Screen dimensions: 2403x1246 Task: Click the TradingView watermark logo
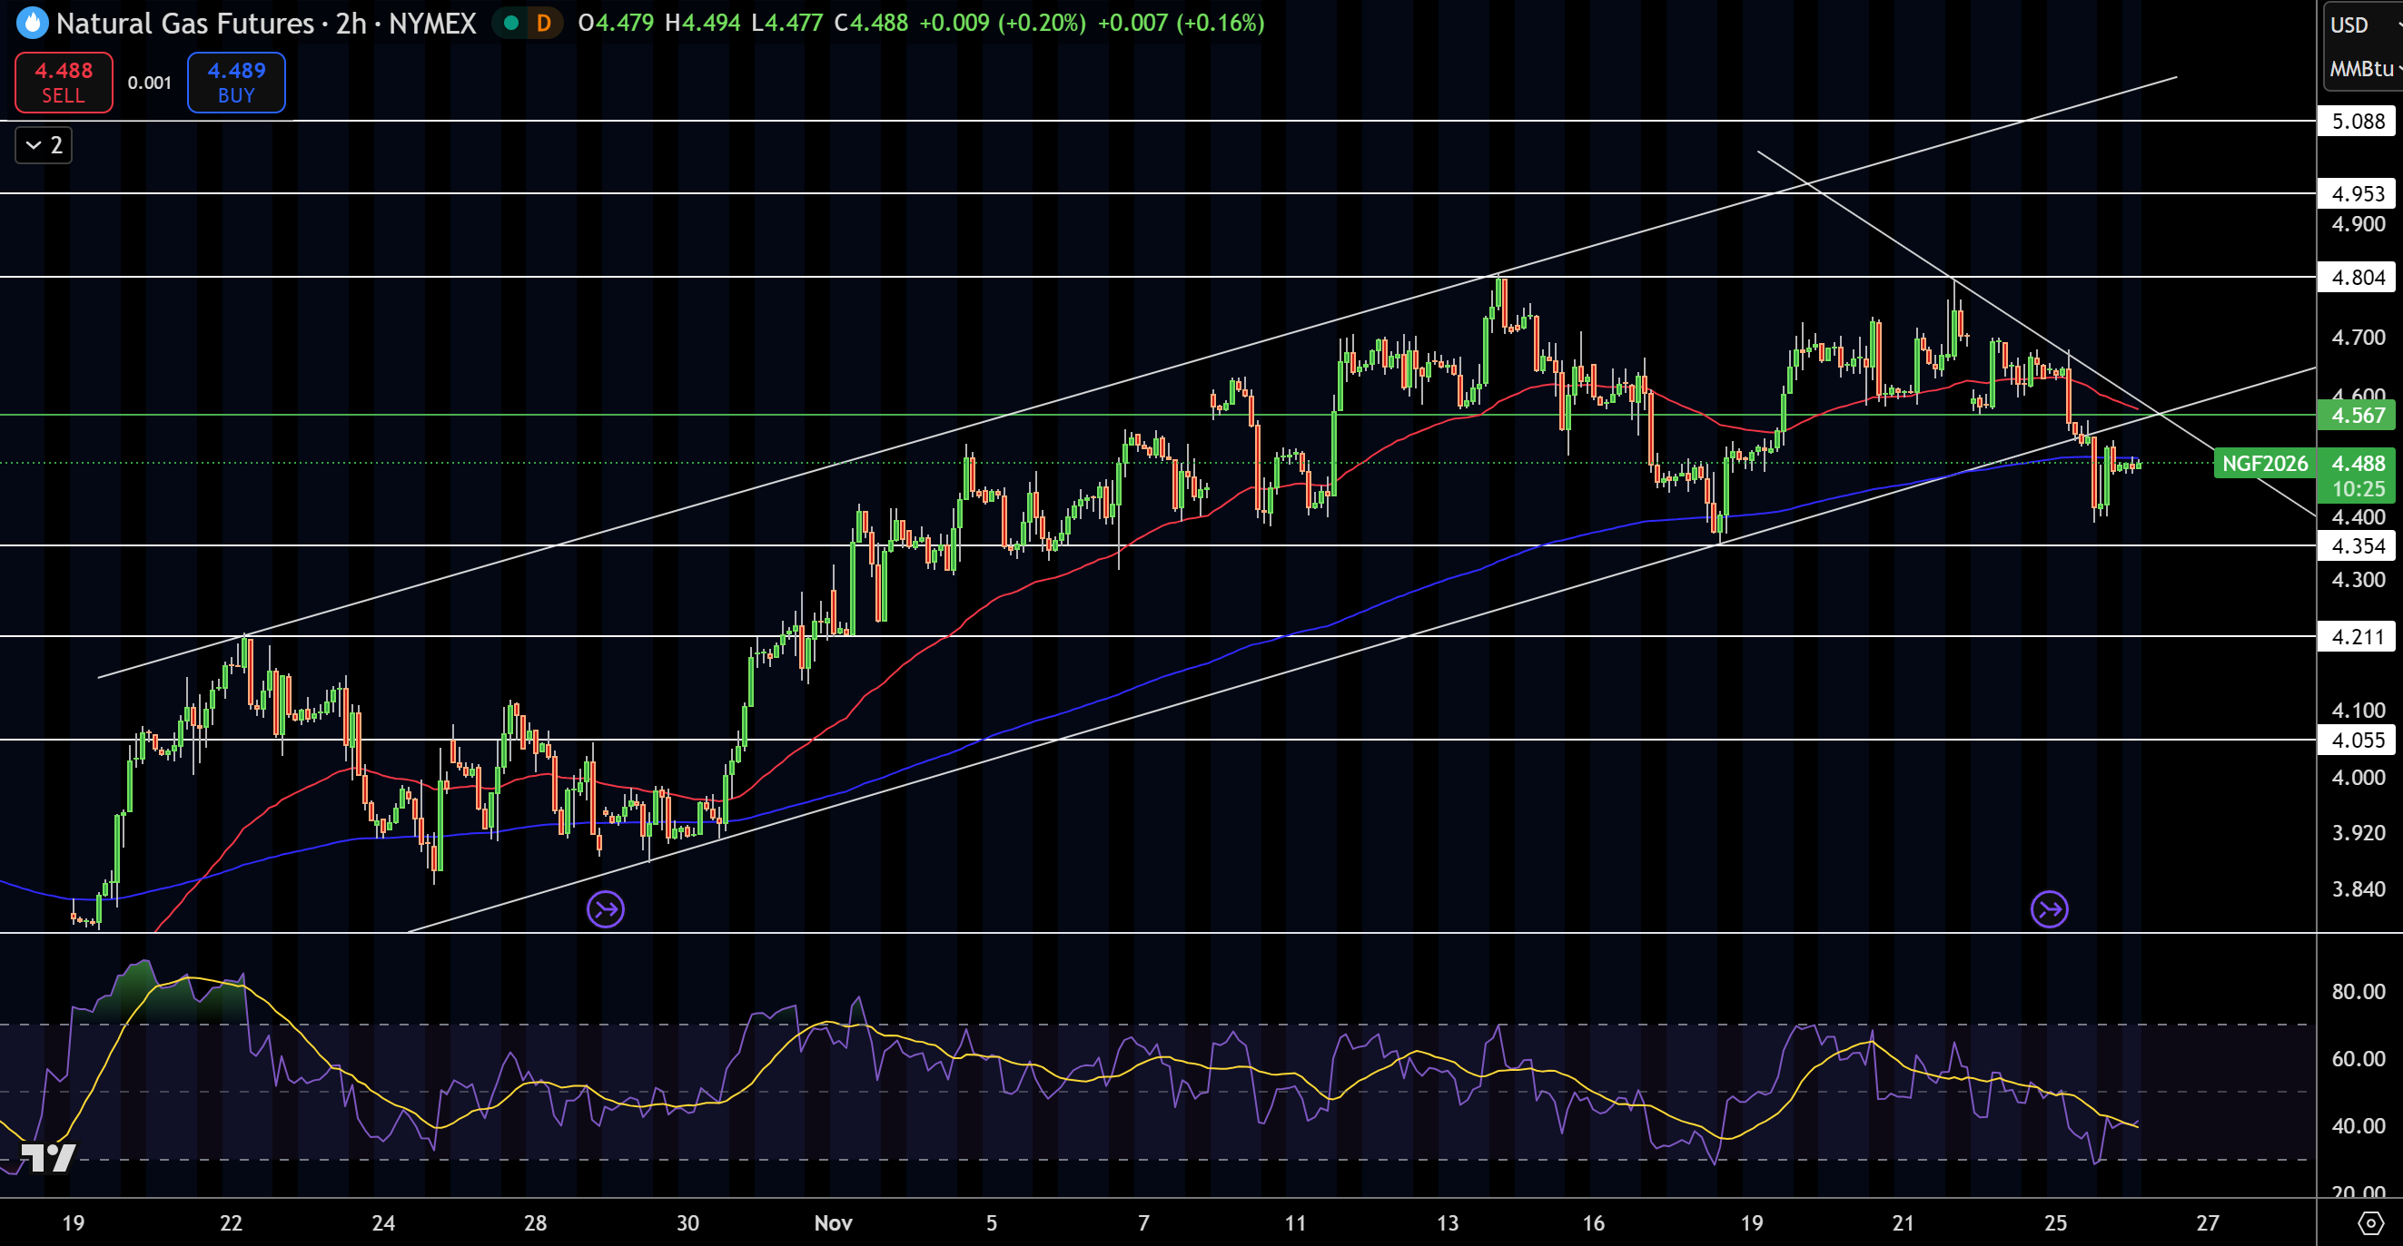coord(48,1158)
